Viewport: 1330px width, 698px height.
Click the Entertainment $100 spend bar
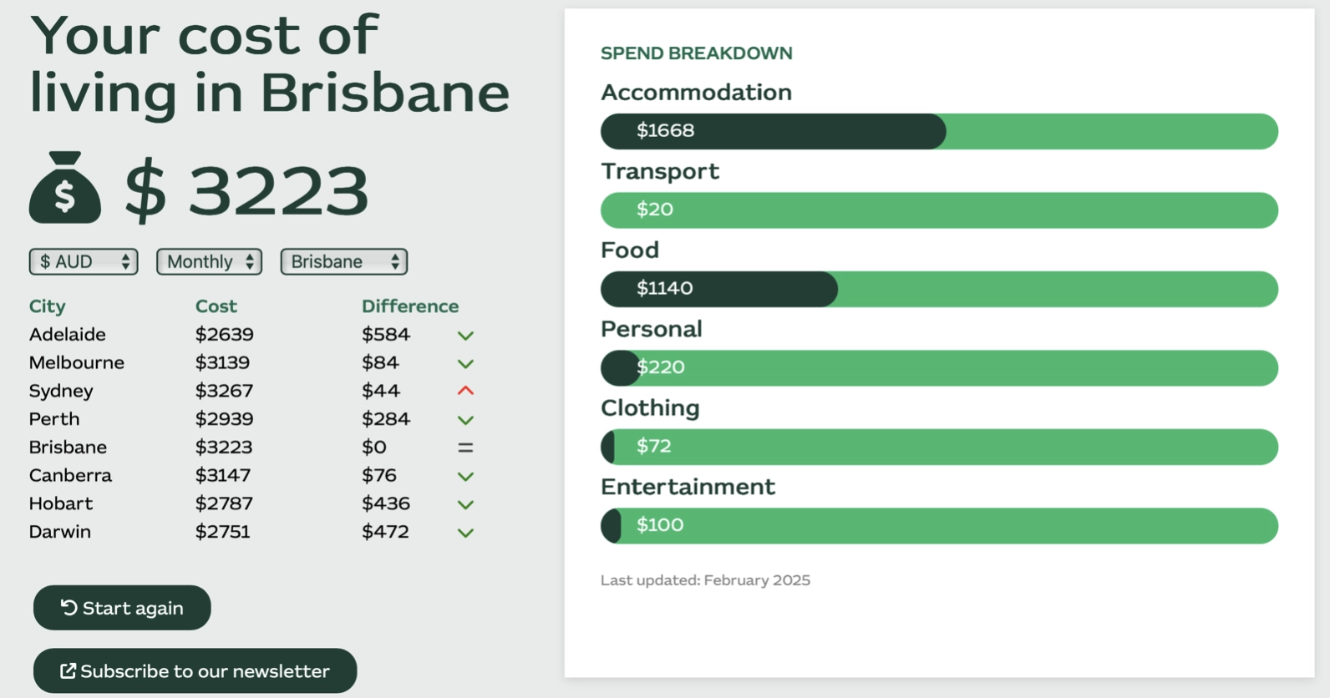point(938,526)
